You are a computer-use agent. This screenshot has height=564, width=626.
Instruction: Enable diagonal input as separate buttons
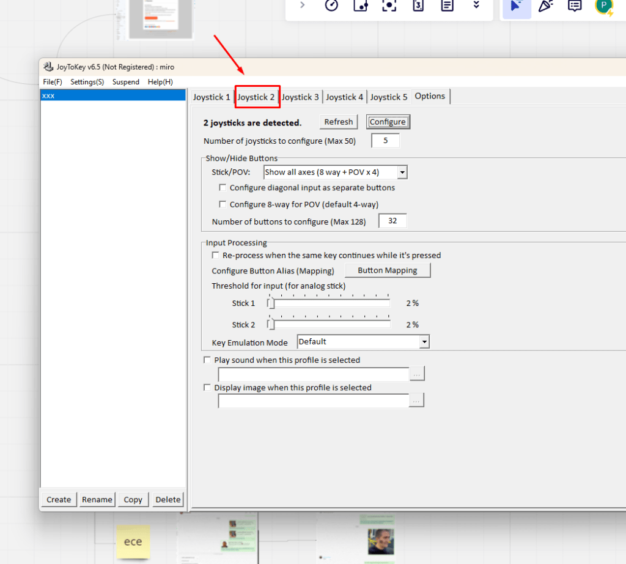223,187
